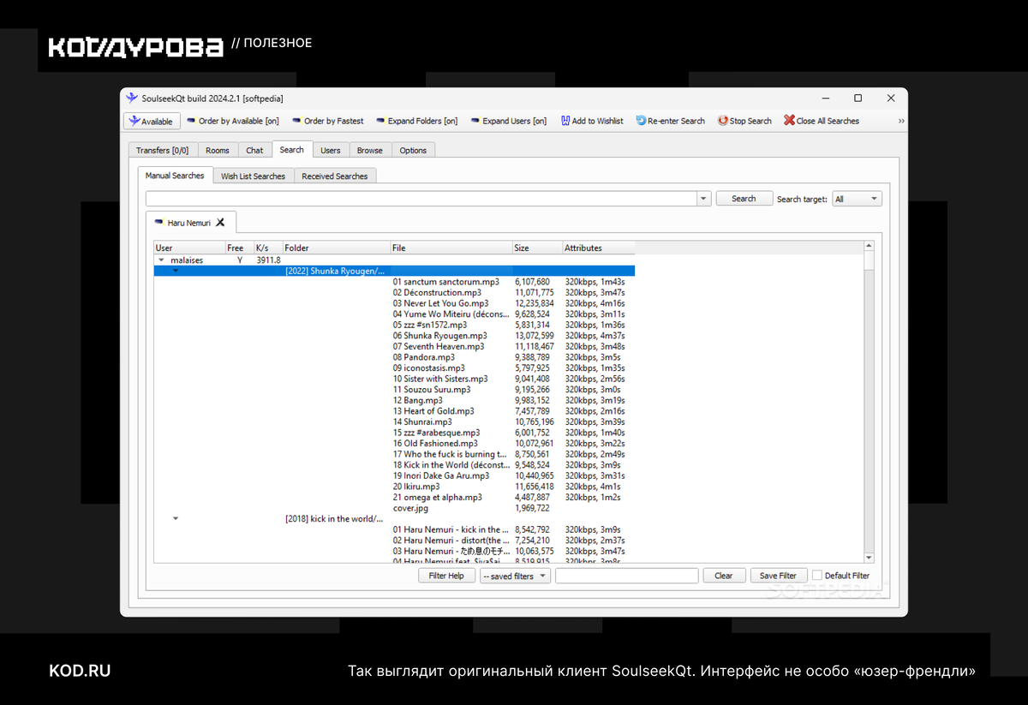Toggle Expand Folders [on]

[x=416, y=122]
